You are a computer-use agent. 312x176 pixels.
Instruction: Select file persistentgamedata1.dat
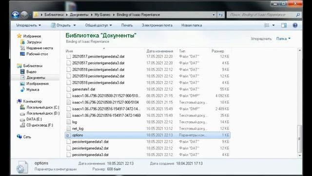[x=147, y=142]
